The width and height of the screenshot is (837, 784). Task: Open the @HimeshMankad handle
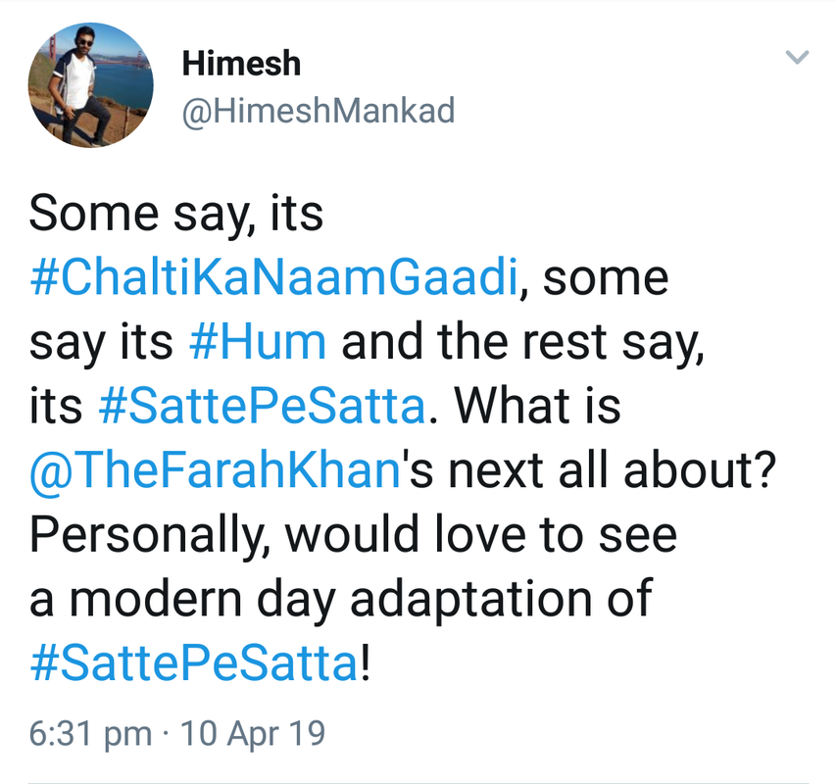click(319, 111)
